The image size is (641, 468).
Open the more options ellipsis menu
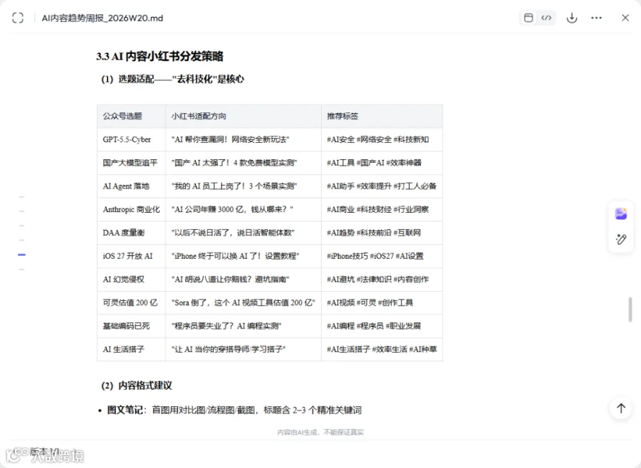596,18
